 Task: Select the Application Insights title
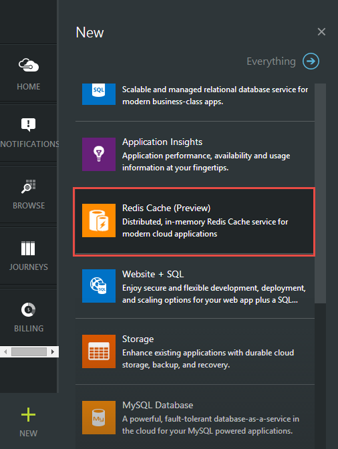pos(162,142)
